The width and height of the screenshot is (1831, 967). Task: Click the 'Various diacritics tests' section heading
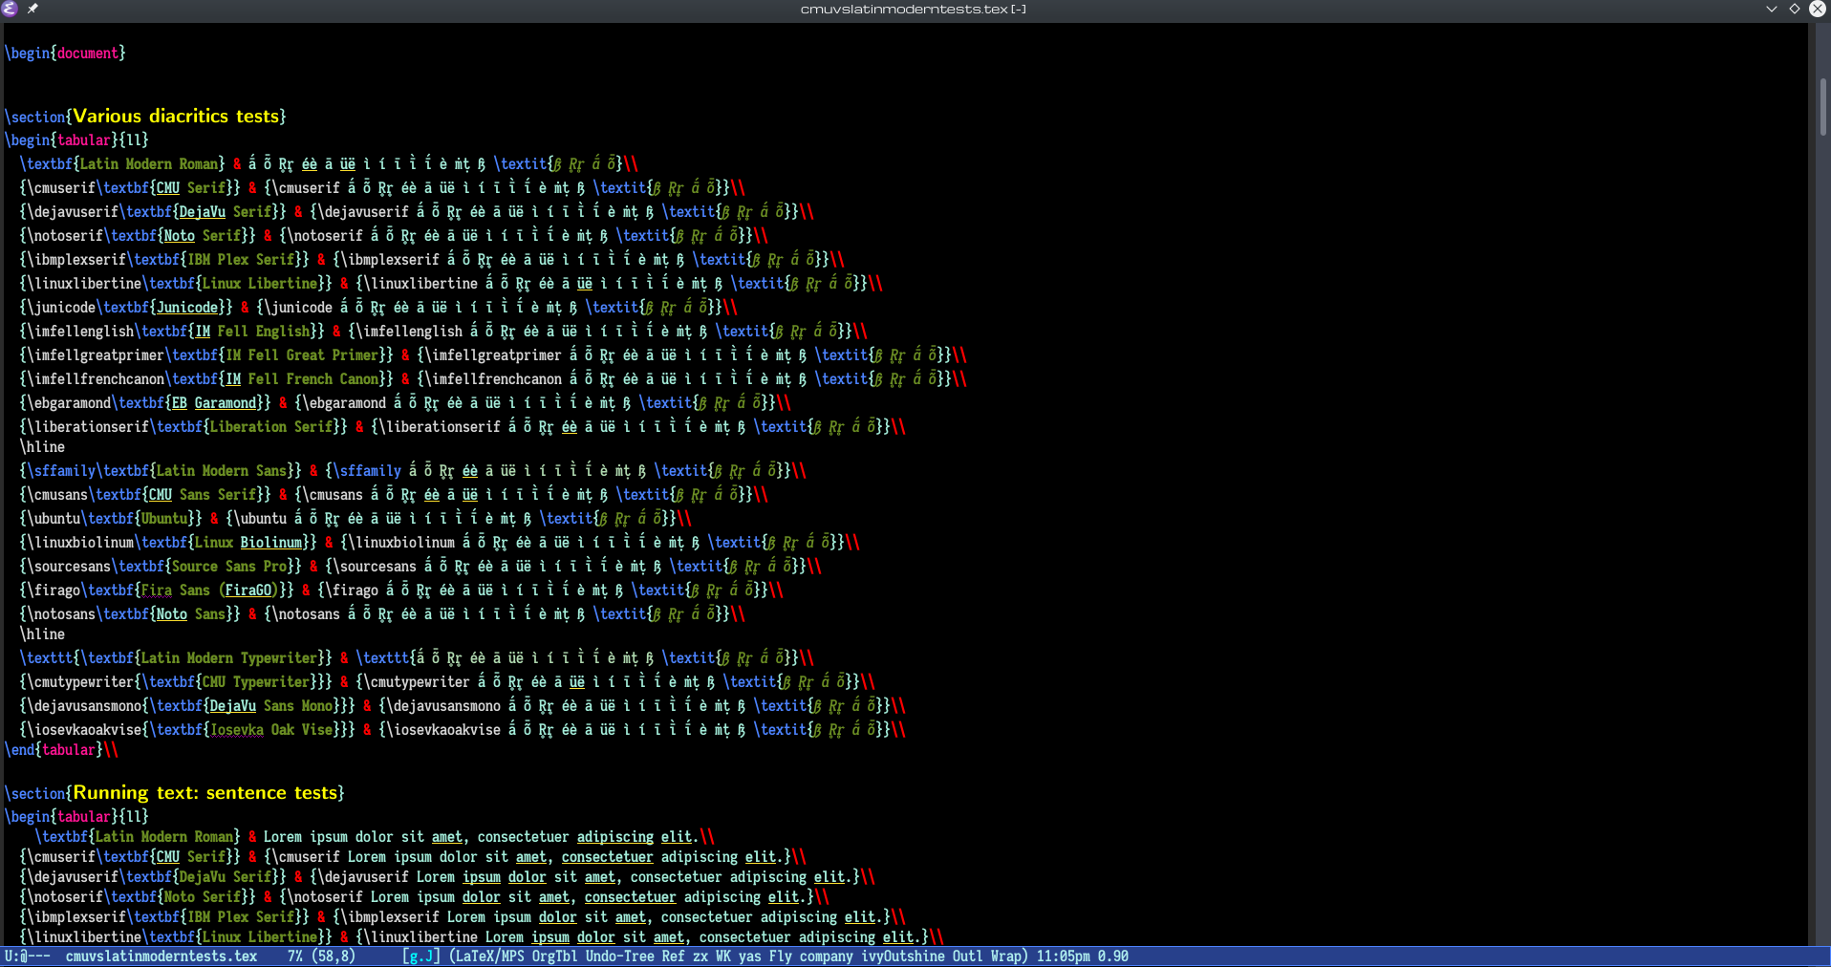point(178,116)
